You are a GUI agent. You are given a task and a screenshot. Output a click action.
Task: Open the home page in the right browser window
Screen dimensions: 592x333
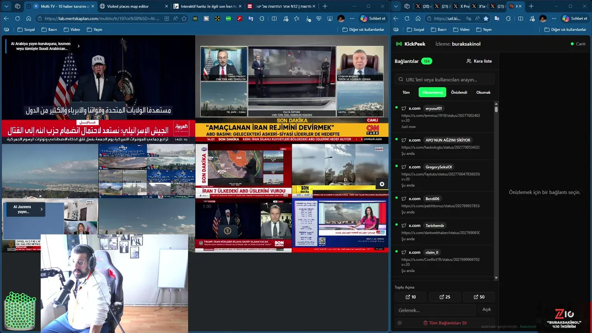[x=418, y=18]
